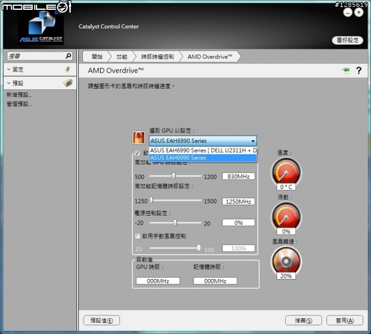The image size is (371, 334).
Task: Click 管理預設... link
Action: 19,104
